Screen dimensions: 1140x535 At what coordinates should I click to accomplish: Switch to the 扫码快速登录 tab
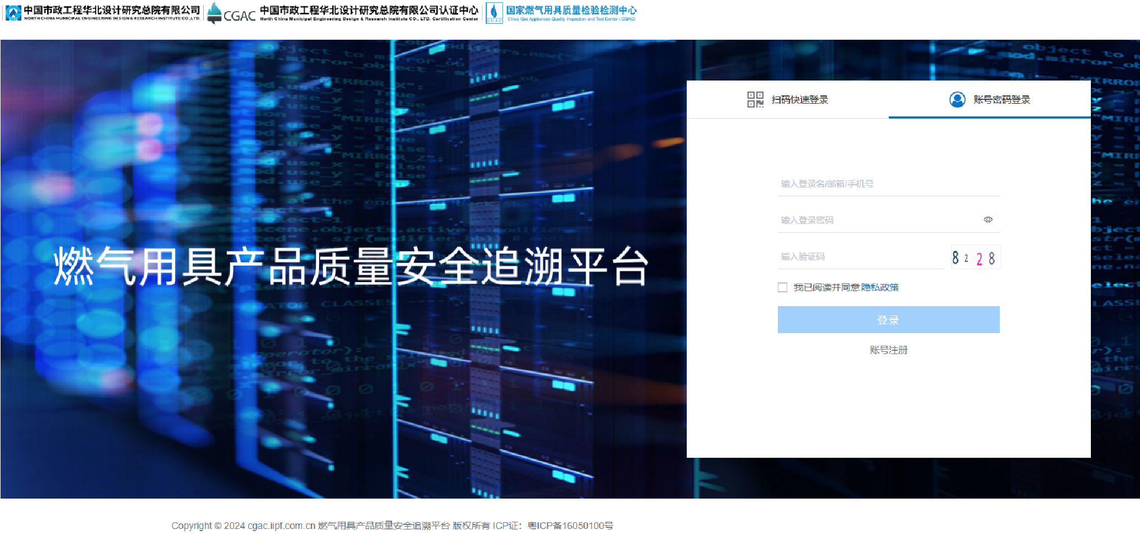[799, 100]
